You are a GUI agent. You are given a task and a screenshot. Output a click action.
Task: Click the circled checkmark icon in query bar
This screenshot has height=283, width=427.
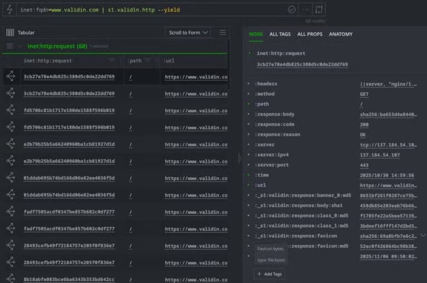[x=292, y=9]
